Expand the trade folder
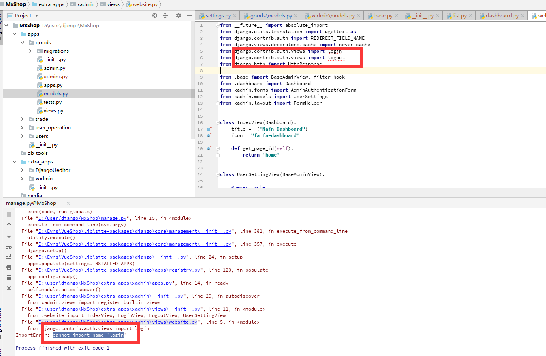Viewport: 546px width, 356px height. tap(22, 119)
